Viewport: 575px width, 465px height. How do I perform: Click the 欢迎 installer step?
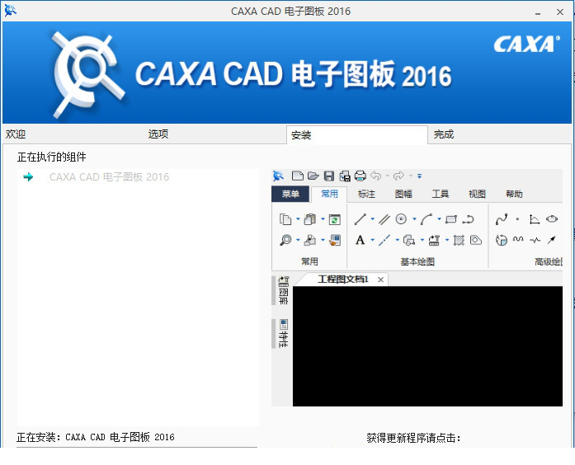click(x=16, y=134)
